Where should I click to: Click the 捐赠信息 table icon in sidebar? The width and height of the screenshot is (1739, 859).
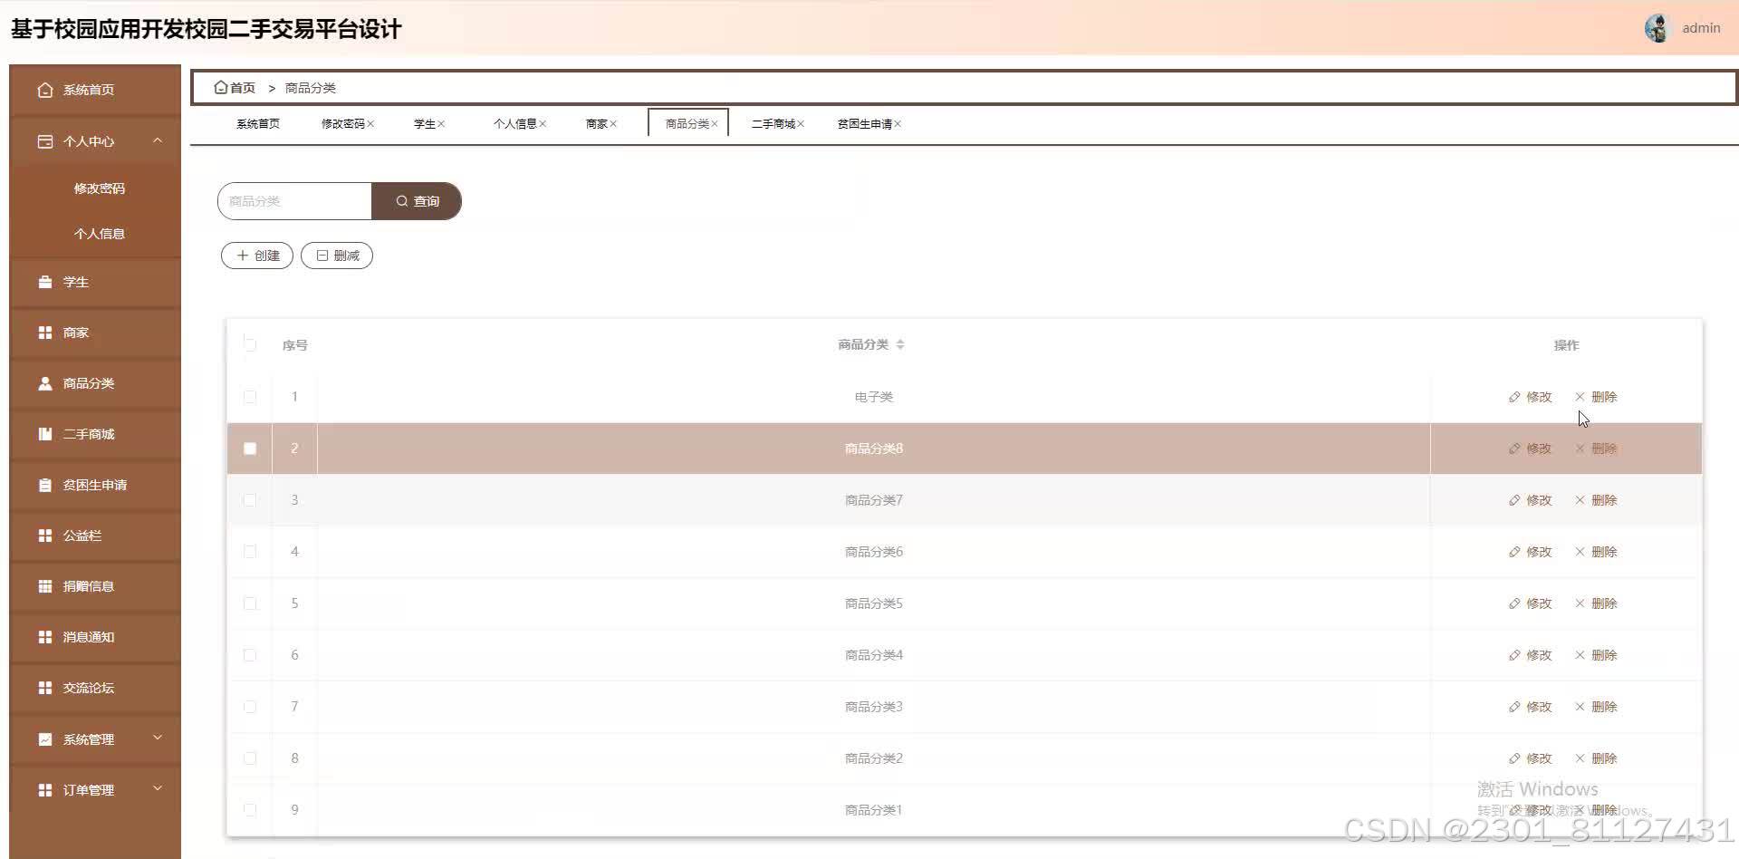pos(45,586)
